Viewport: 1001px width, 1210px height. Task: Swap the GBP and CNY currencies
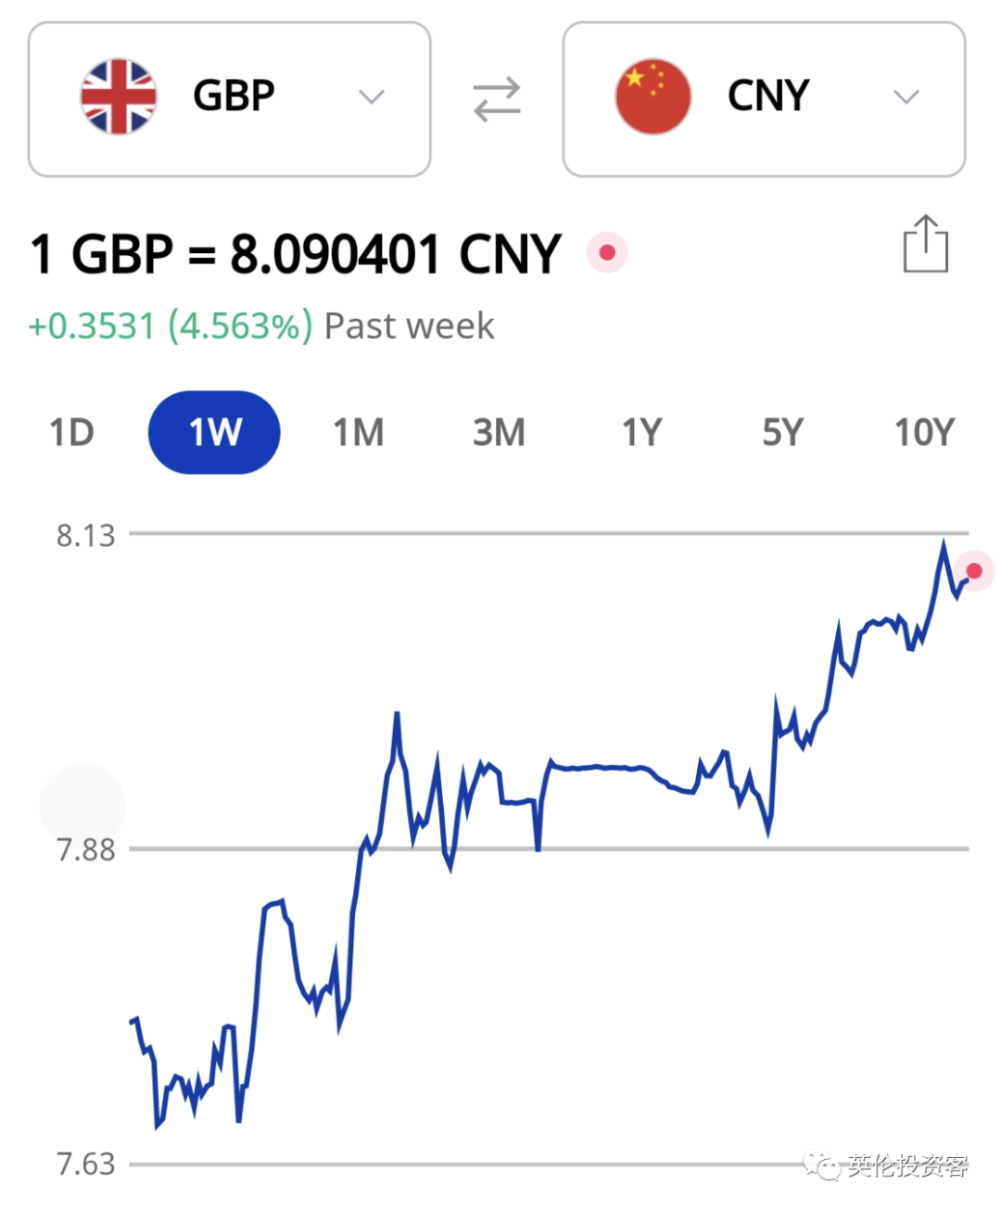(x=497, y=99)
